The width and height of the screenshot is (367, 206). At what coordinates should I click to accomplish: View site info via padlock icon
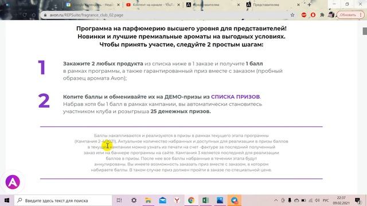45,15
